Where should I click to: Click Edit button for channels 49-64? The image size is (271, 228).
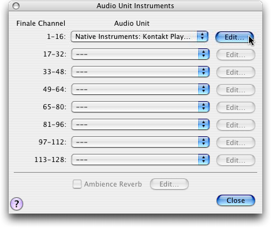(236, 90)
